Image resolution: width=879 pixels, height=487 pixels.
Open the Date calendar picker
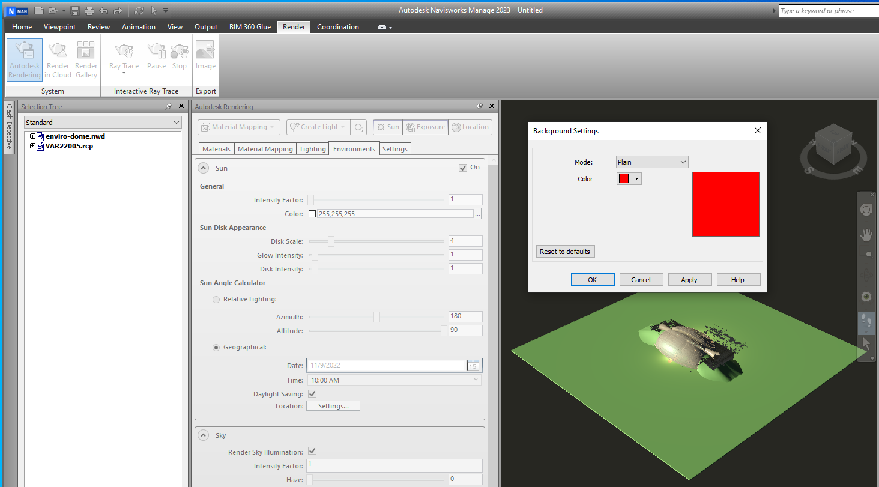473,365
